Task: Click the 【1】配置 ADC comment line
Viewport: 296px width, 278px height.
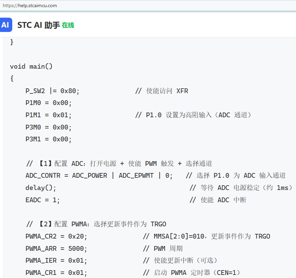Action: [119, 163]
